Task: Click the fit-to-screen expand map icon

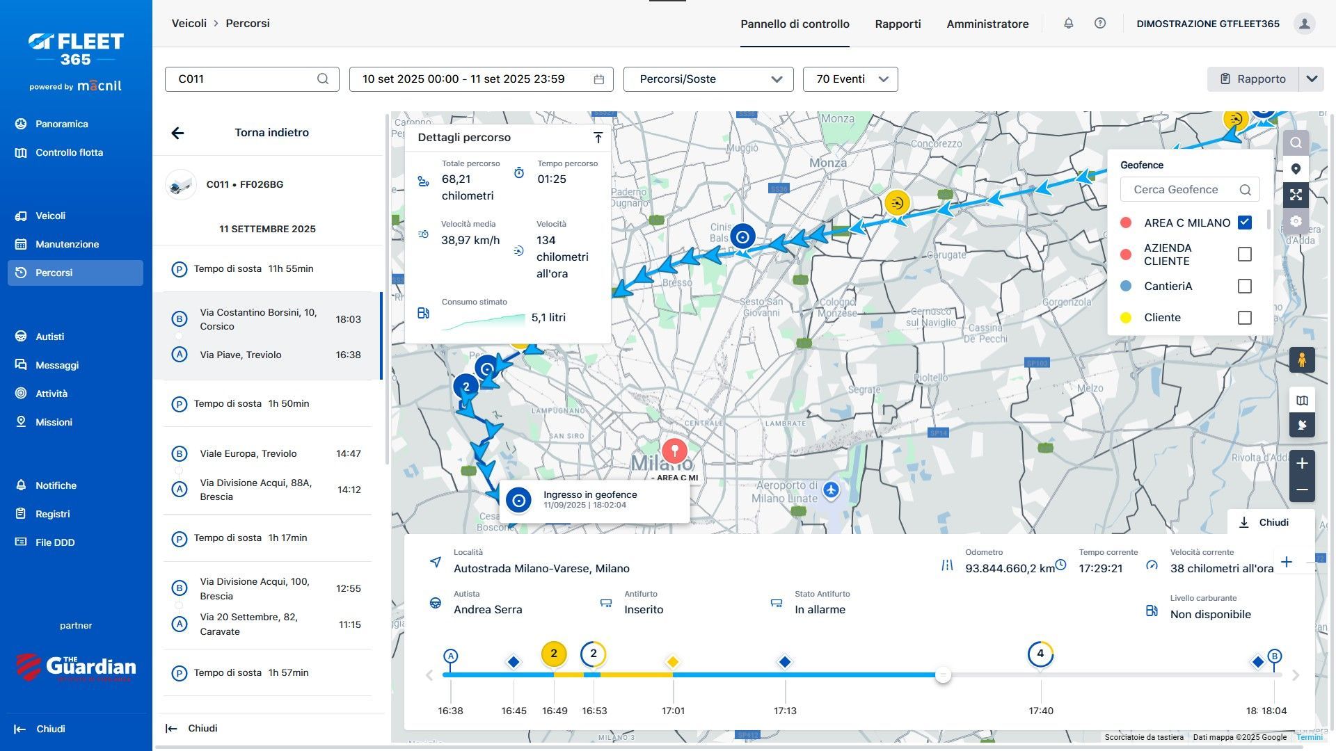Action: pos(1296,195)
